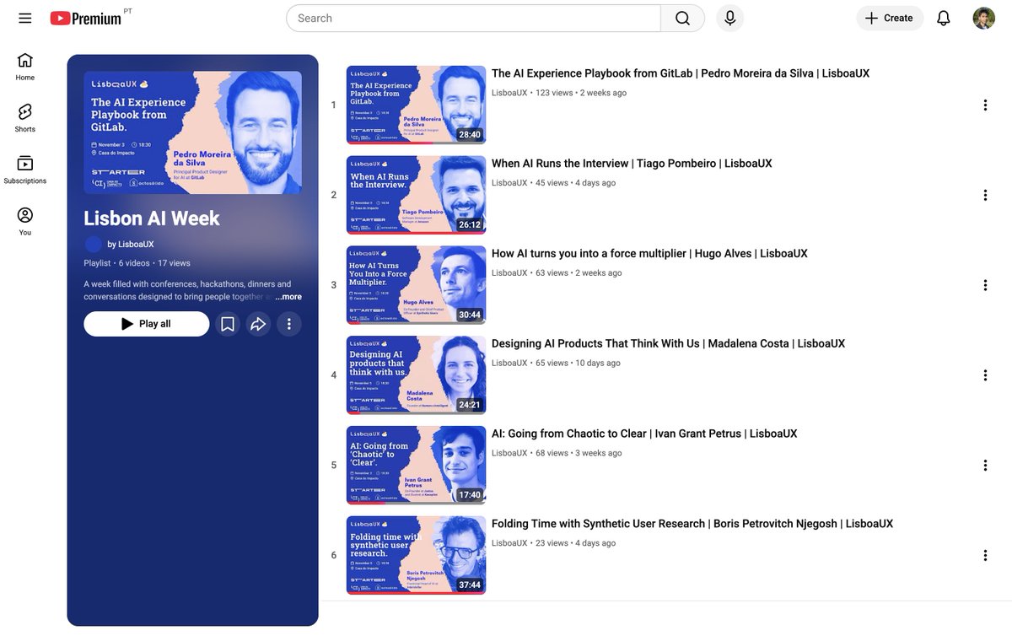Viewport: 1012px width, 636px height.
Task: Click LisboaUX under the 123 views video
Action: pos(509,93)
